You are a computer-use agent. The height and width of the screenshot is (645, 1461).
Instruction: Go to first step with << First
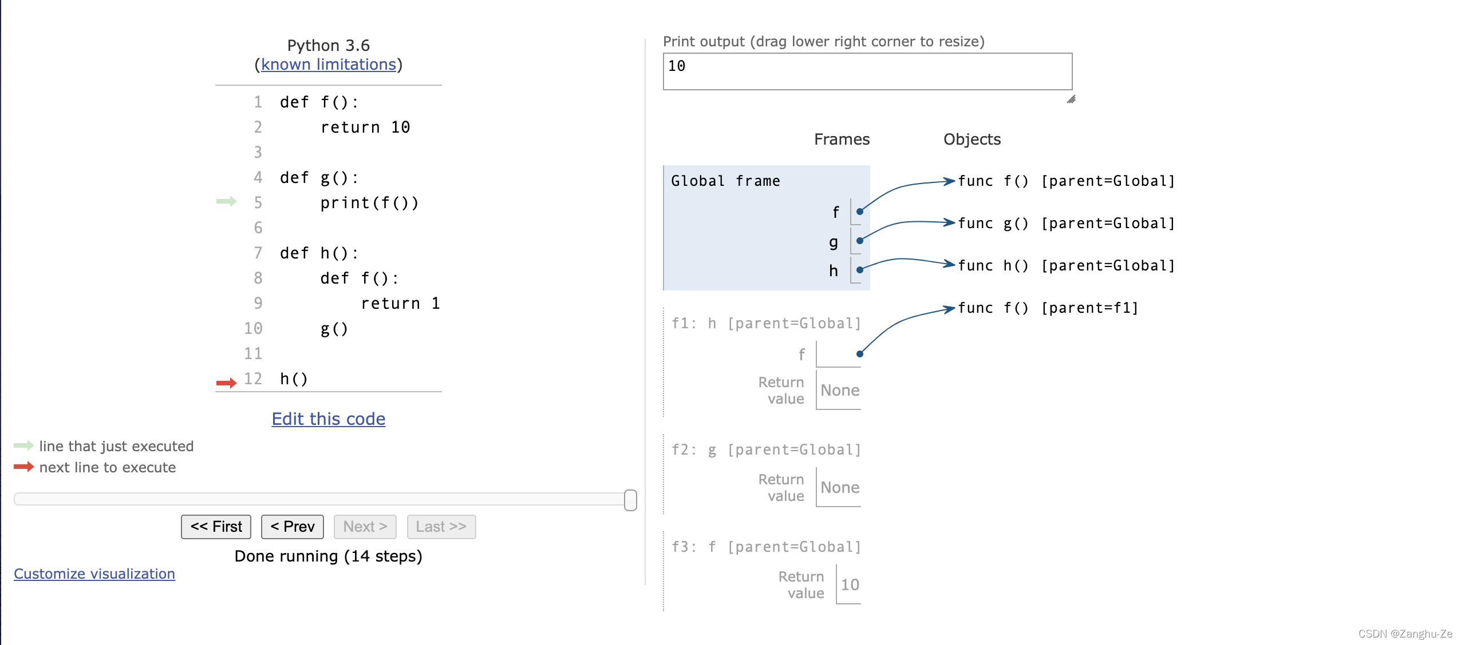pyautogui.click(x=216, y=527)
